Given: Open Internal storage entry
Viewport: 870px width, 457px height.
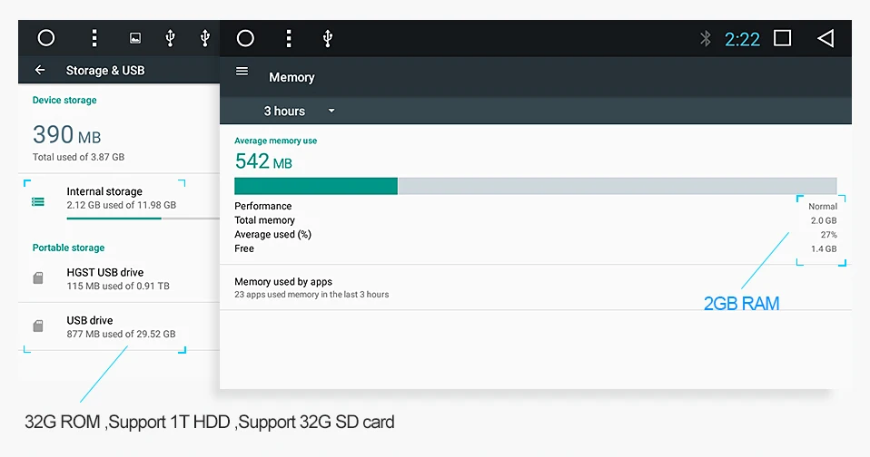Looking at the screenshot, I should tap(119, 199).
